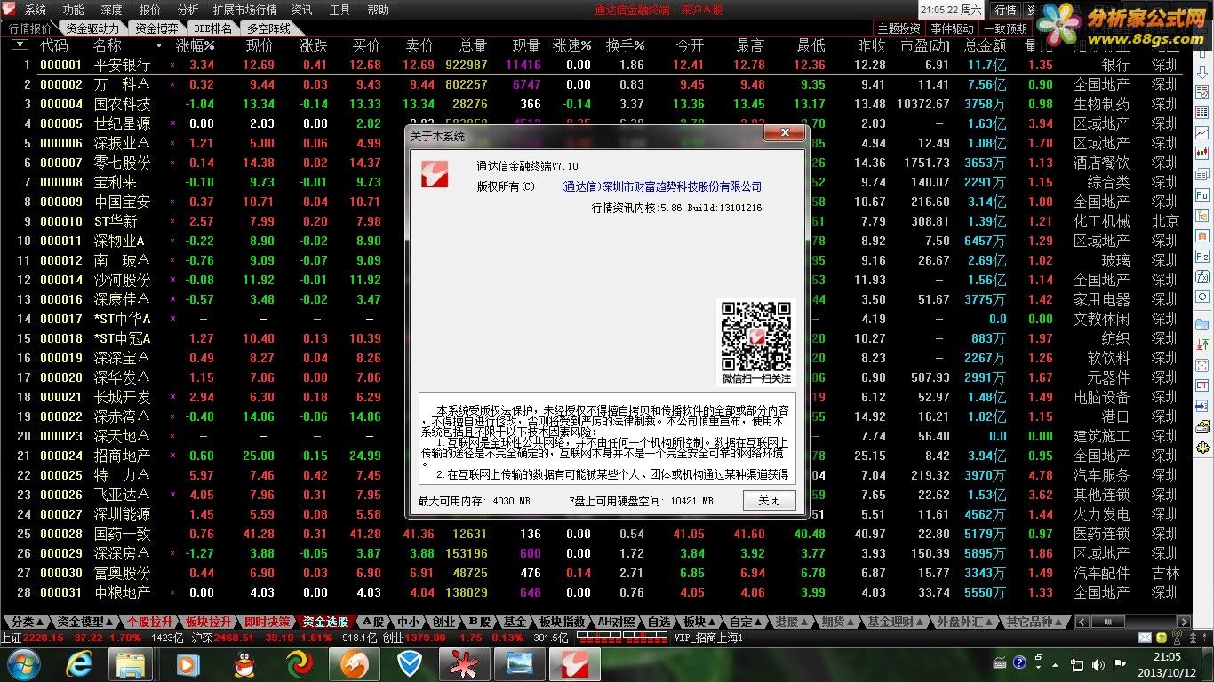Open the ETF icon in right sidebar
1214x682 pixels.
[x=1202, y=385]
